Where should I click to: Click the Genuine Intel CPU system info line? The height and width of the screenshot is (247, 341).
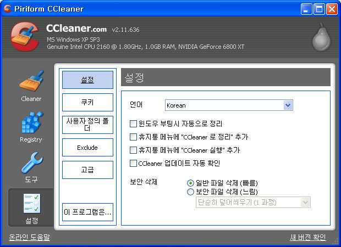click(146, 47)
